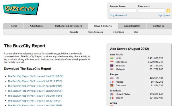Click the Germany value 81,474,032
This screenshot has width=172, height=106.
[x=157, y=85]
